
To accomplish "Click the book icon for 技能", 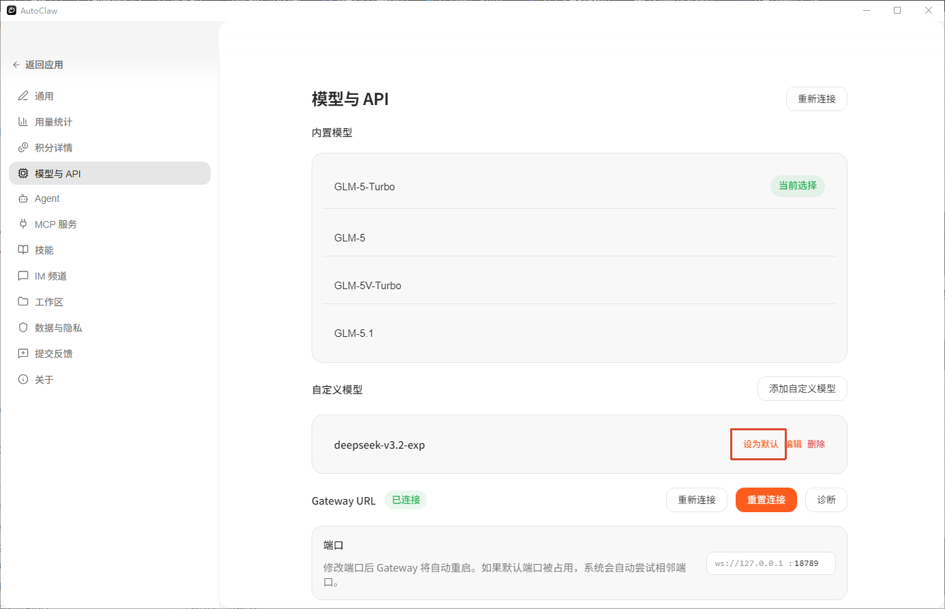I will [x=23, y=250].
